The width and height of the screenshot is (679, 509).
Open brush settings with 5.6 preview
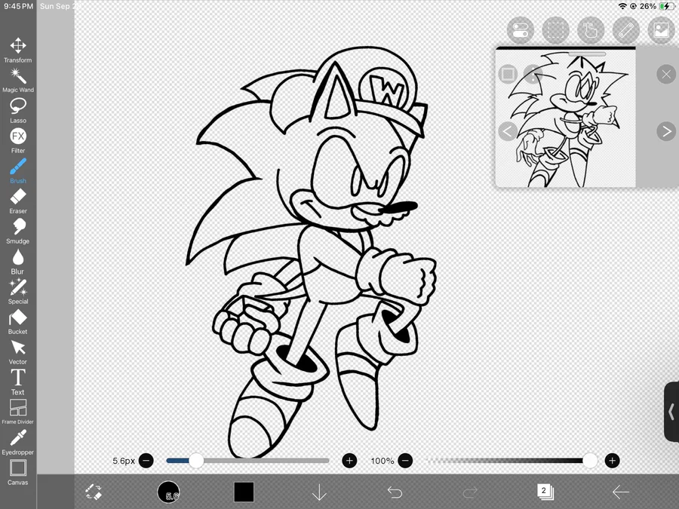[168, 492]
